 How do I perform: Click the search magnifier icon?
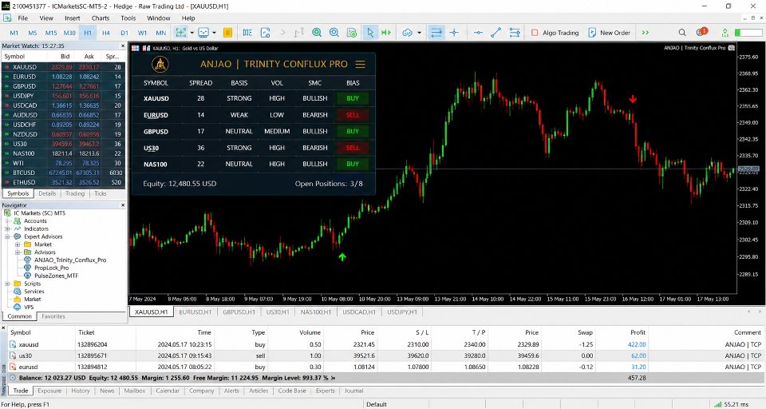(682, 33)
